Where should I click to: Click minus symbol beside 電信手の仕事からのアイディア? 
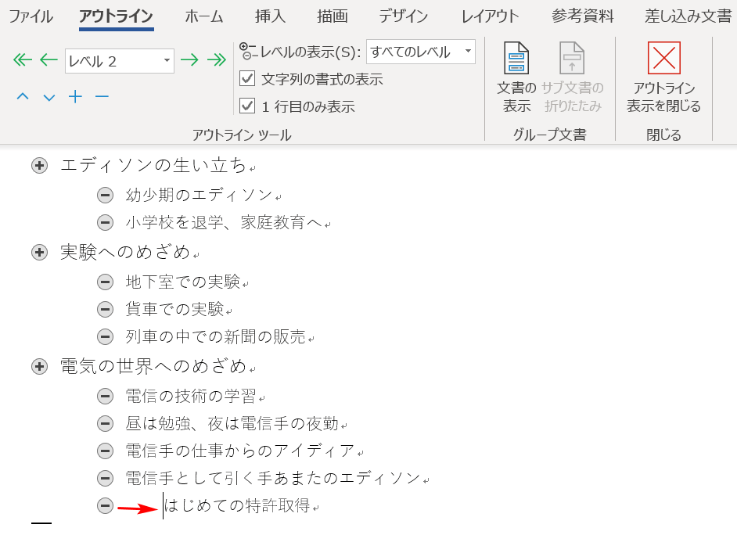point(106,451)
